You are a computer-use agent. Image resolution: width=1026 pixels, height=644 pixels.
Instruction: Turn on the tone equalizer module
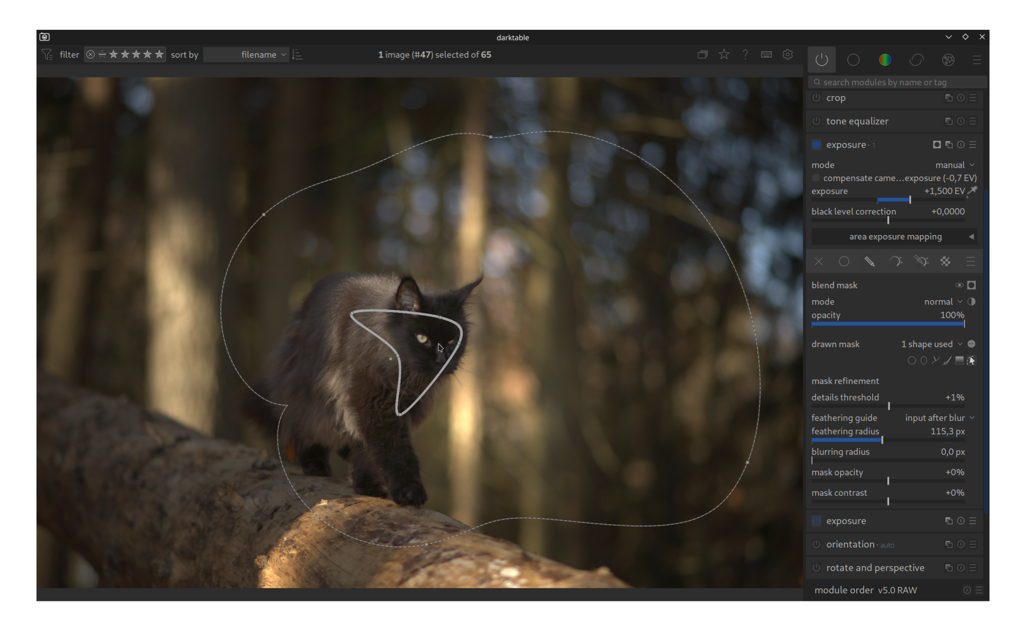(816, 122)
